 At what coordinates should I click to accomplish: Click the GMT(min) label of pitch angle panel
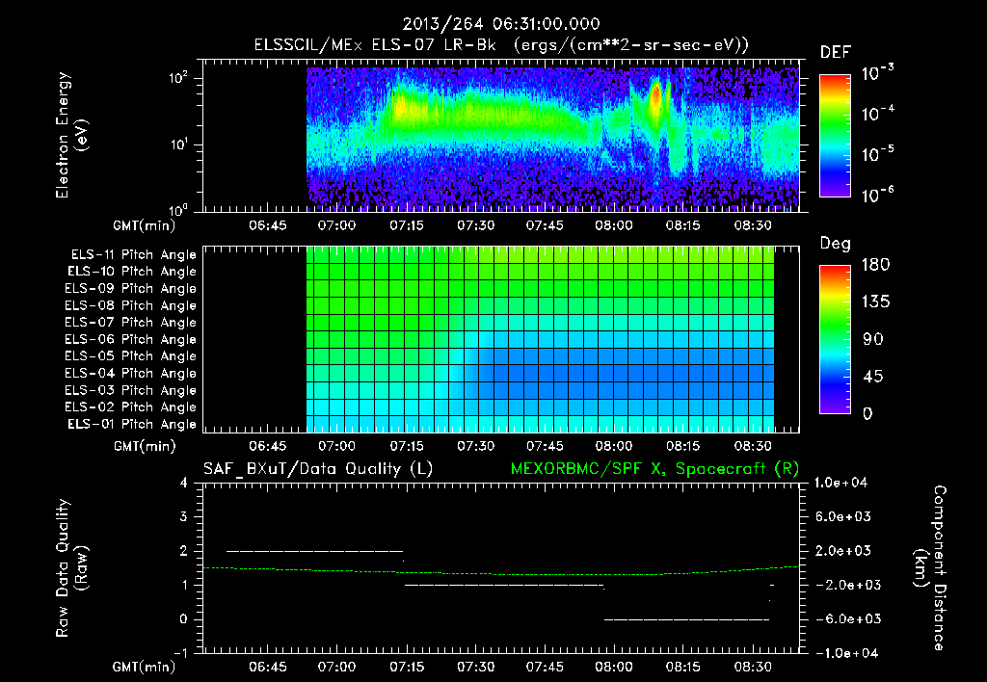click(x=145, y=446)
